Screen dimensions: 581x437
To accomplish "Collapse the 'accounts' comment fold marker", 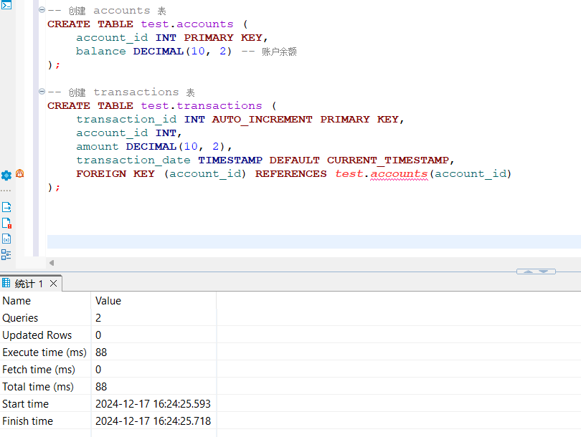I will click(x=41, y=11).
